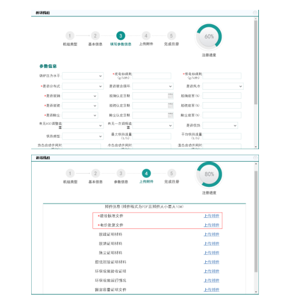Click the 60% 注册进度 progress ring
Viewport: 289px width, 306px height.
pyautogui.click(x=209, y=37)
